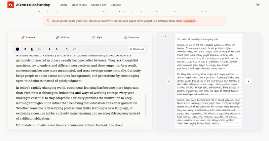Toggle the light/dark theme sun icon
The image size is (269, 141).
click(x=258, y=5)
